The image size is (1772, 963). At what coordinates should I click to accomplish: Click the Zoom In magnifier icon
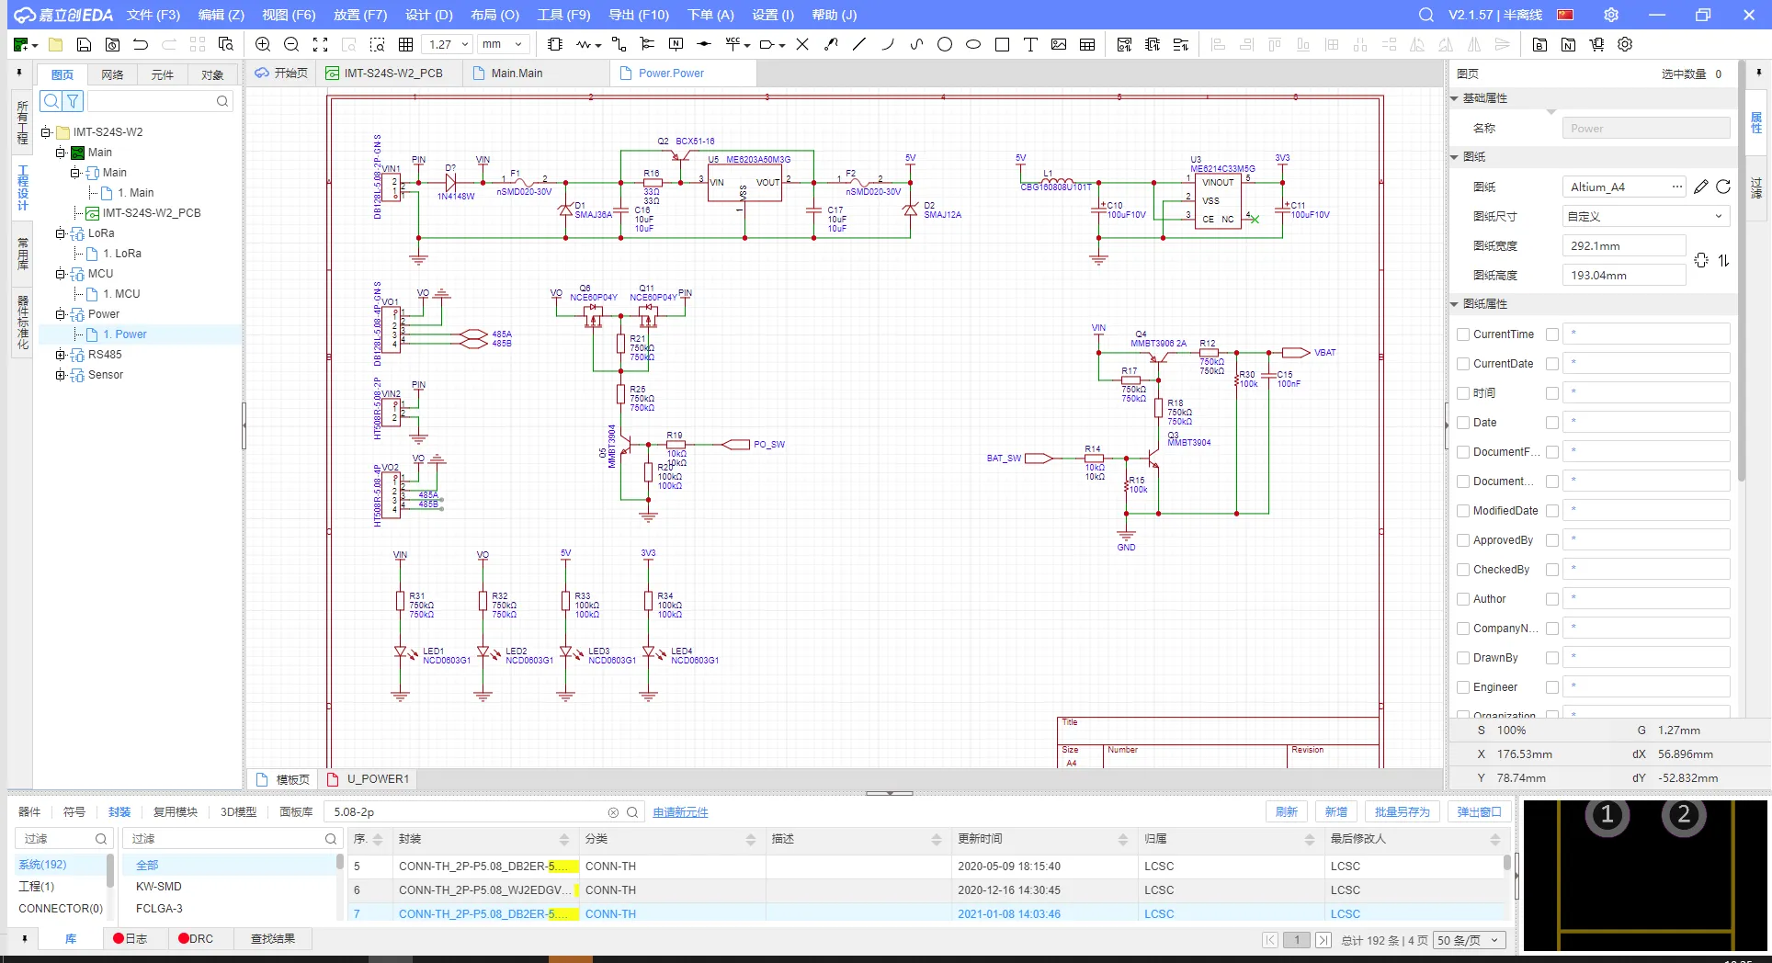(x=263, y=44)
